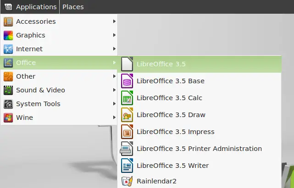This screenshot has width=294, height=188.
Task: Click the Graphics color wheel icon
Action: point(8,35)
